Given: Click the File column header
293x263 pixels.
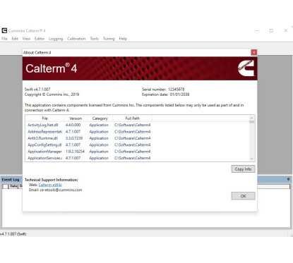Looking at the screenshot, I should tap(44, 118).
